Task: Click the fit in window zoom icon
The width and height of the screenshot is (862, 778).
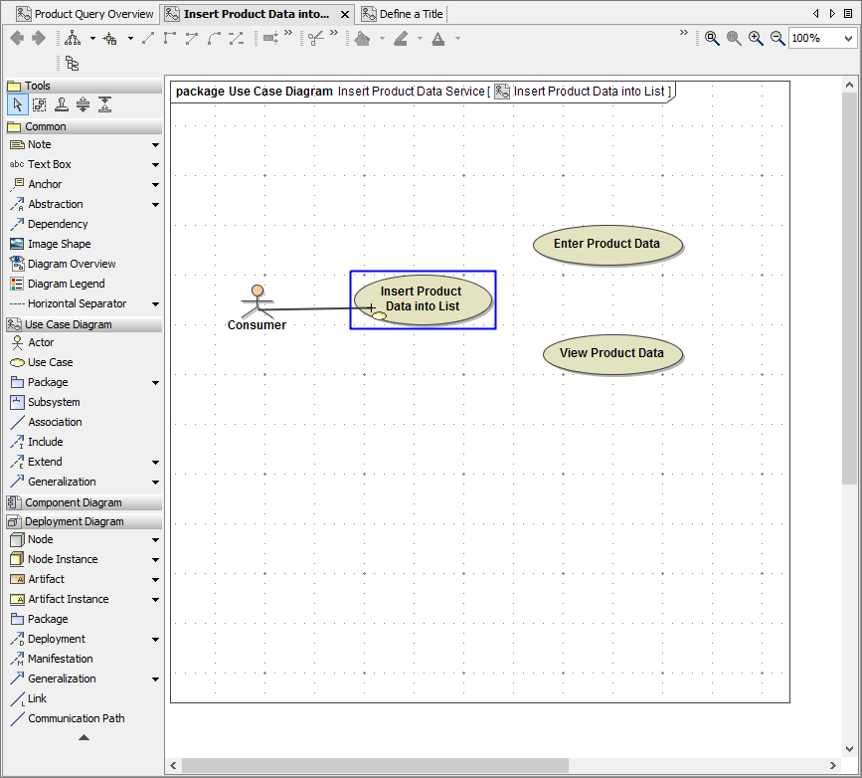Action: [712, 38]
